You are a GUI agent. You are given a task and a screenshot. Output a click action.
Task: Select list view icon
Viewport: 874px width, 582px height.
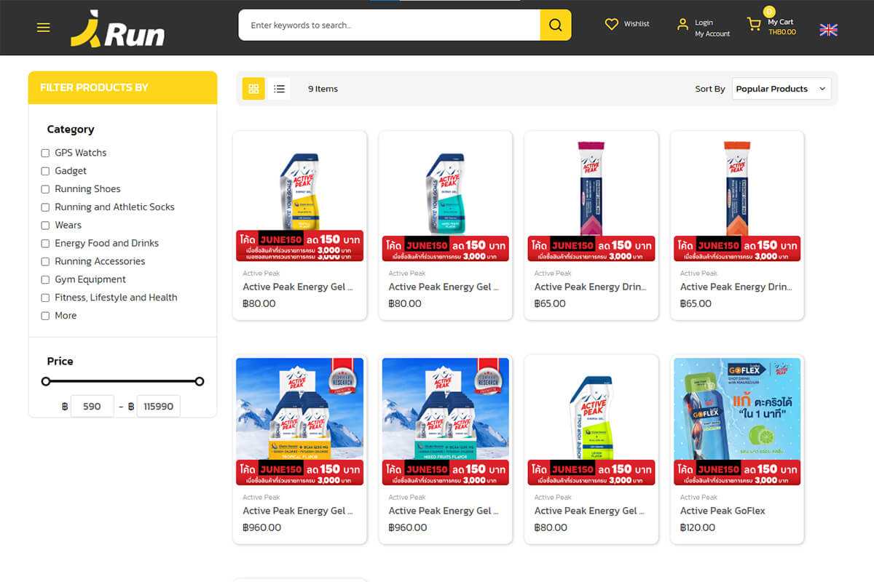[x=279, y=89]
